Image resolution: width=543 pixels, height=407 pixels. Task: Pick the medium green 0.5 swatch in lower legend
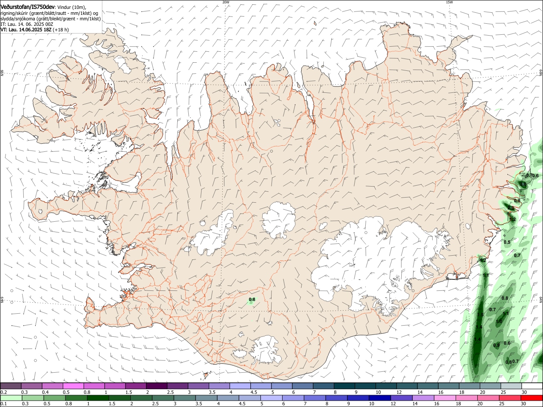(54, 398)
